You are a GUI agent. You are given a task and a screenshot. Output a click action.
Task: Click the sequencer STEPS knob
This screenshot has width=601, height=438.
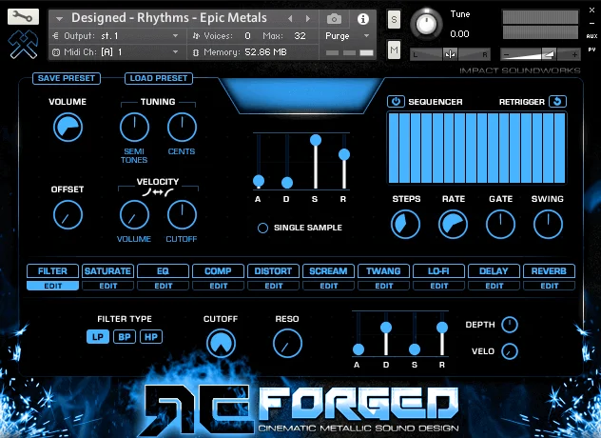tap(405, 224)
